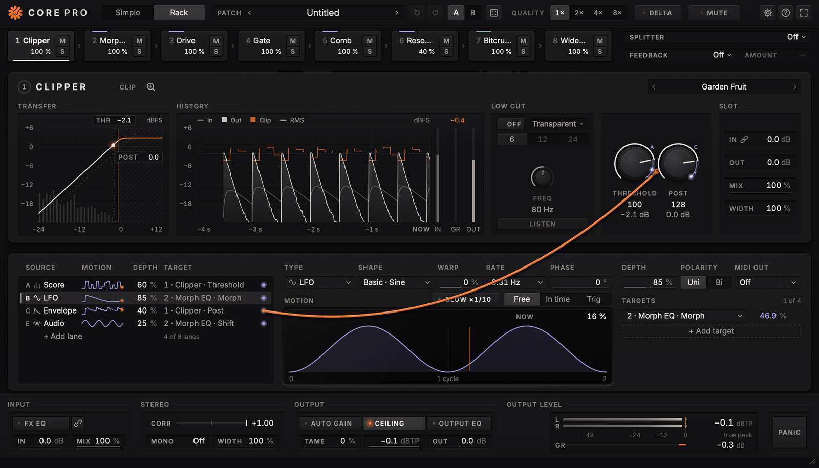The height and width of the screenshot is (468, 819).
Task: Toggle the low cut OFF switch
Action: [510, 124]
